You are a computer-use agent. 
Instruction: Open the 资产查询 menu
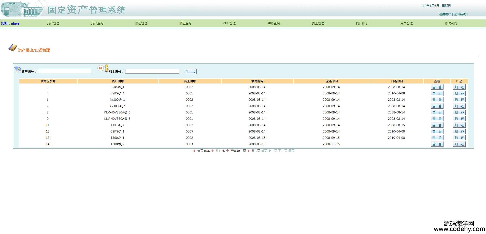coord(97,23)
